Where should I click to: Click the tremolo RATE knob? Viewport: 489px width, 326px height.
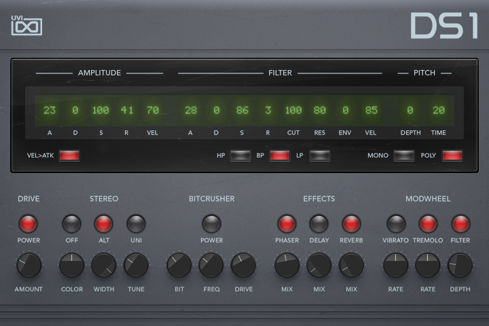(428, 265)
